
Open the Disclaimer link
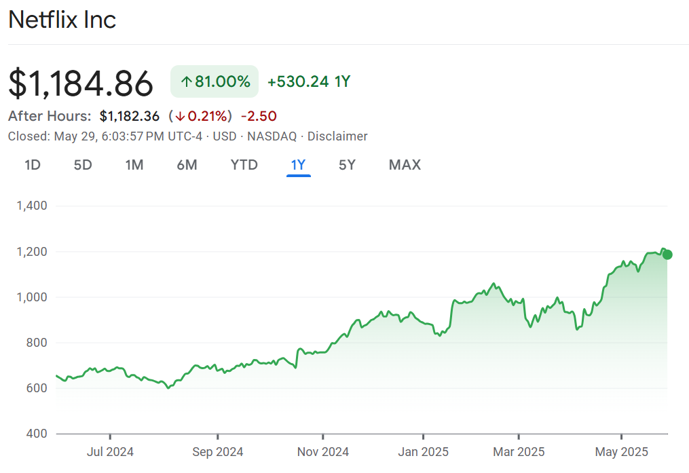coord(337,136)
